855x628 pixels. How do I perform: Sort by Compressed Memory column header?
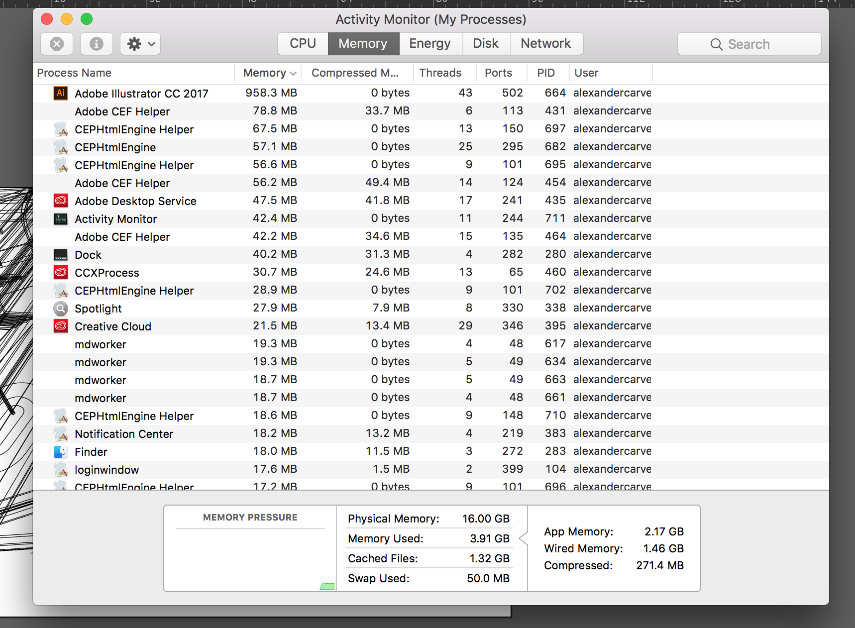357,73
